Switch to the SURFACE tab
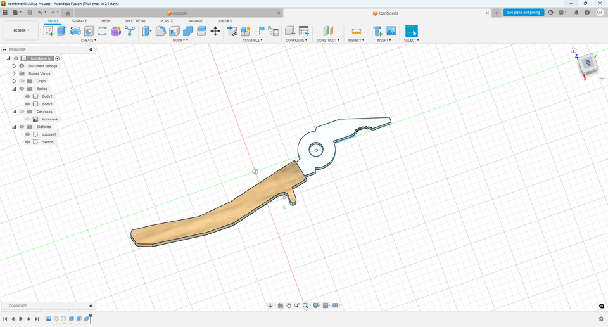The width and height of the screenshot is (608, 327). point(79,21)
